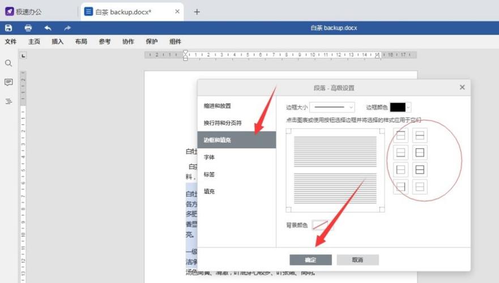Screen dimensions: 499x283
Task: Apply the outer box border button
Action: (x=420, y=153)
